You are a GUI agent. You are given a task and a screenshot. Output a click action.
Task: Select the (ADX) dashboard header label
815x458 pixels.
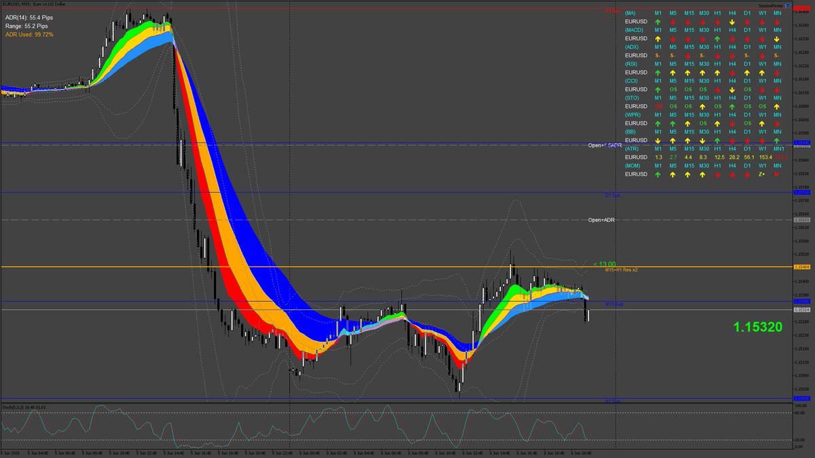tap(632, 47)
